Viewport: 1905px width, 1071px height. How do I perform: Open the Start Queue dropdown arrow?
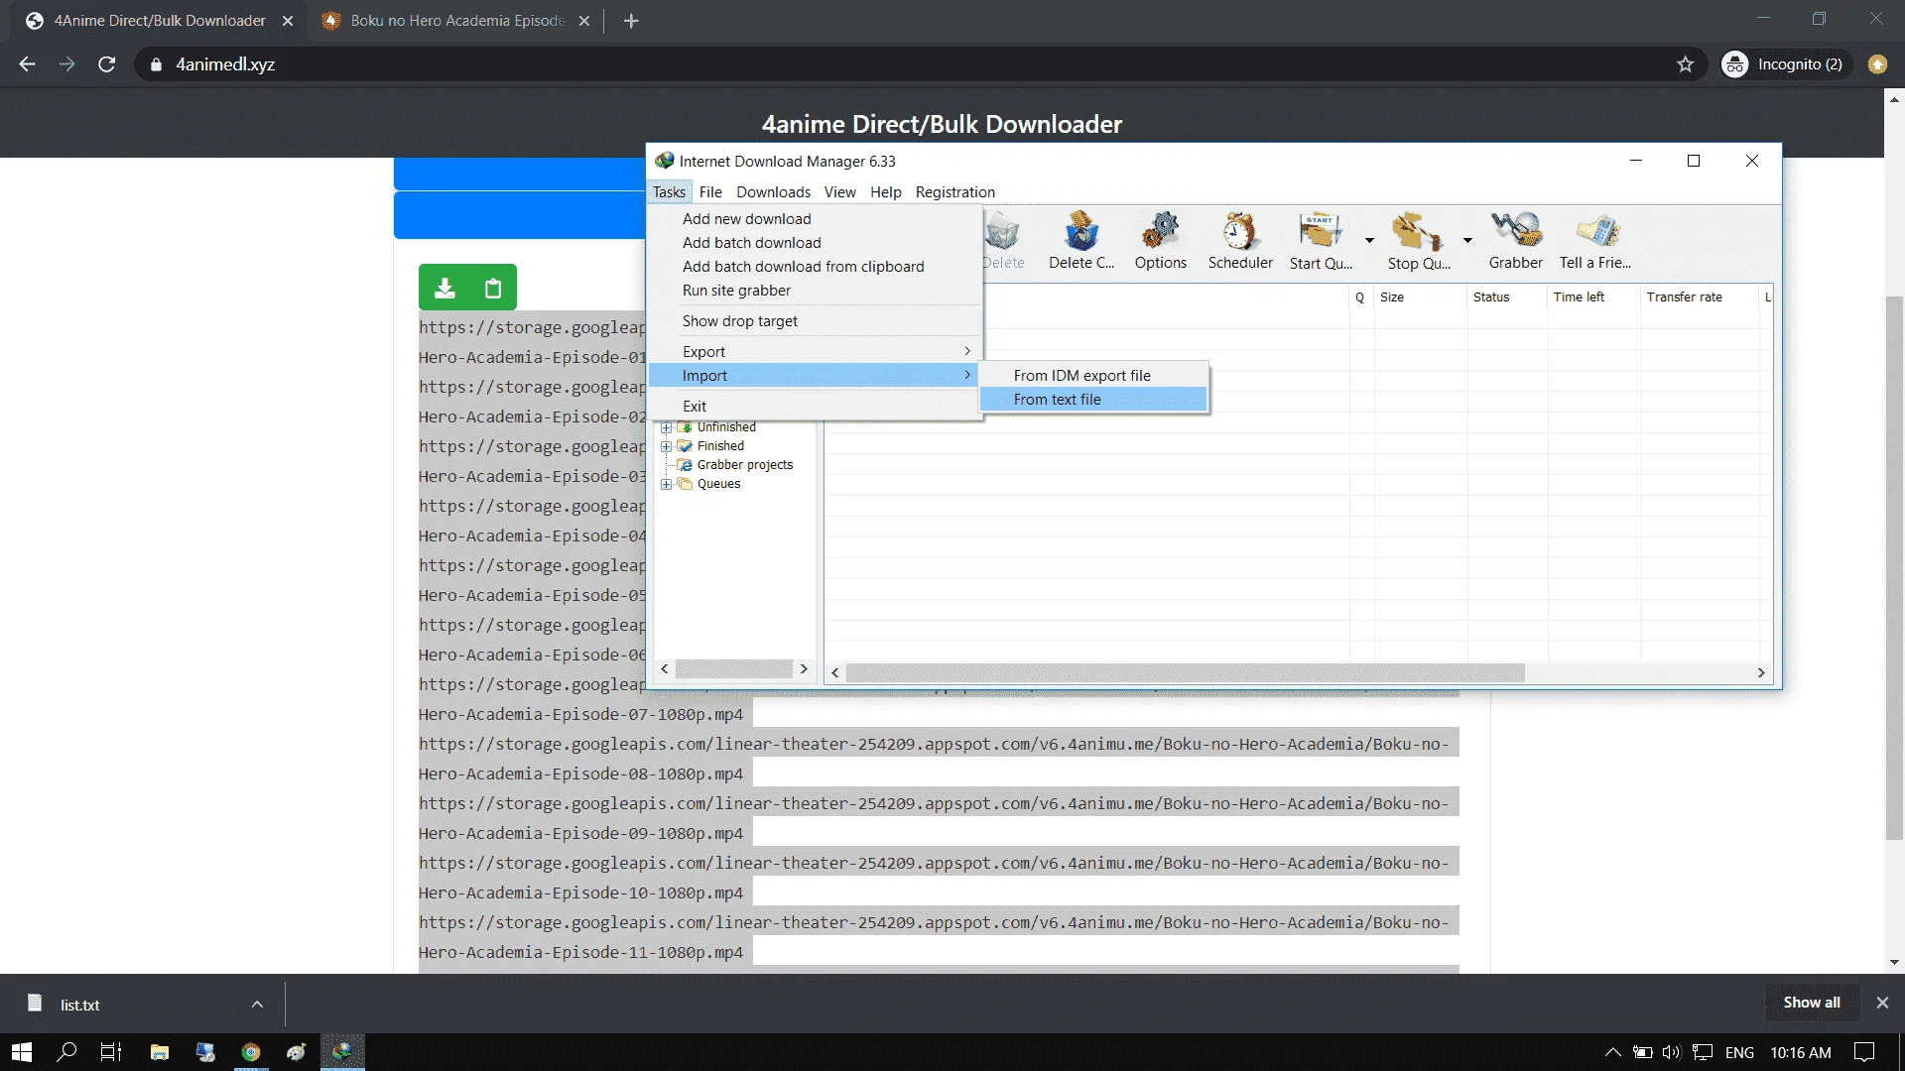coord(1369,241)
